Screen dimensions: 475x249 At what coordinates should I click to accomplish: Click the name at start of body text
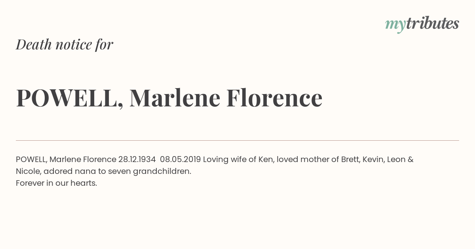(x=66, y=160)
